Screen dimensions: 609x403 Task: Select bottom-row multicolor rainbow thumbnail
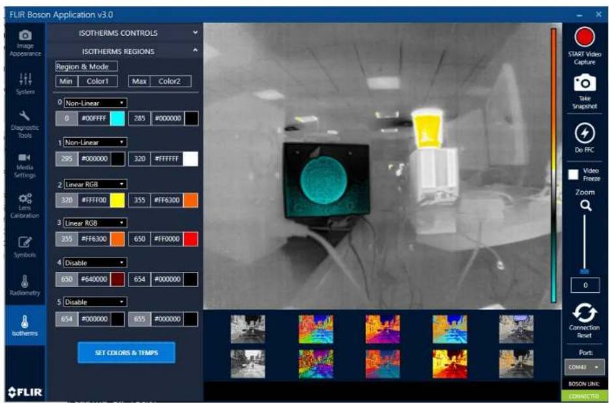coord(316,364)
